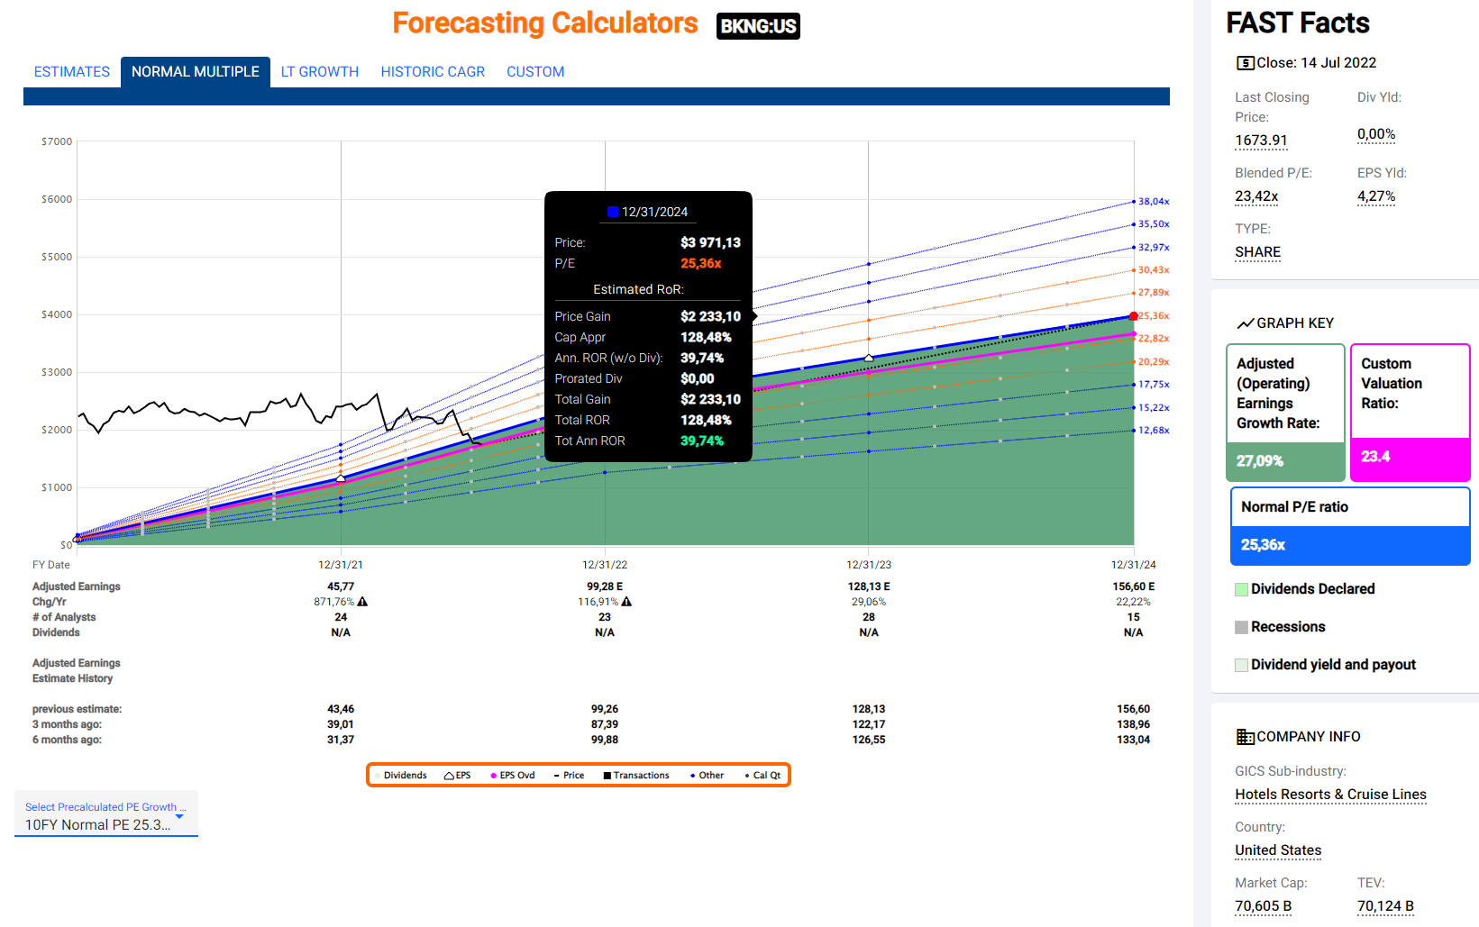This screenshot has width=1479, height=927.
Task: Click the Company Info building icon
Action: coord(1245,737)
